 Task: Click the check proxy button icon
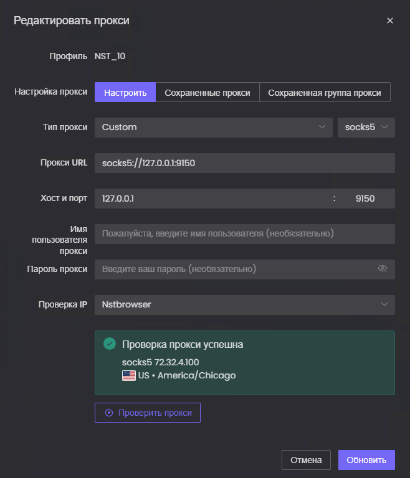click(110, 413)
